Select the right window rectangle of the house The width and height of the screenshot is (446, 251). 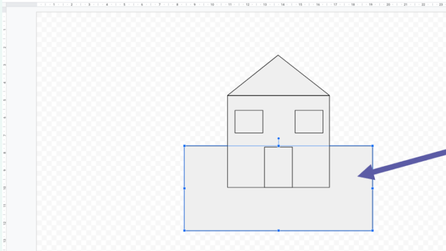pos(309,121)
